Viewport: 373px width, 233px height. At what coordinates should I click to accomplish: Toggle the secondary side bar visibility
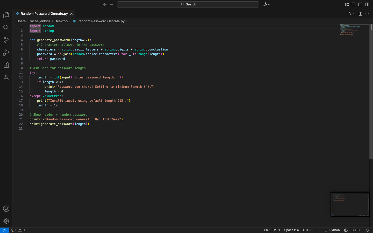[367, 4]
